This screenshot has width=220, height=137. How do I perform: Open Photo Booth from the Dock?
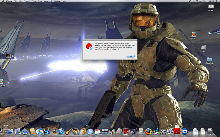coord(127,132)
